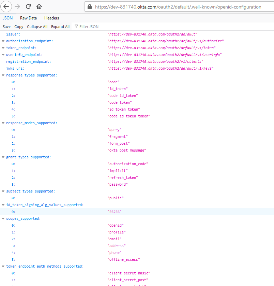Viewport: 274px width, 286px height.
Task: Reload the page with the refresh icon
Action: (x=28, y=6)
